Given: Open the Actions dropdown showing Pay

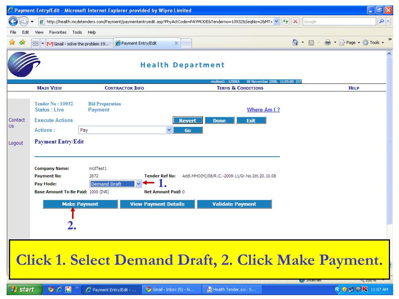Looking at the screenshot, I should [x=125, y=130].
